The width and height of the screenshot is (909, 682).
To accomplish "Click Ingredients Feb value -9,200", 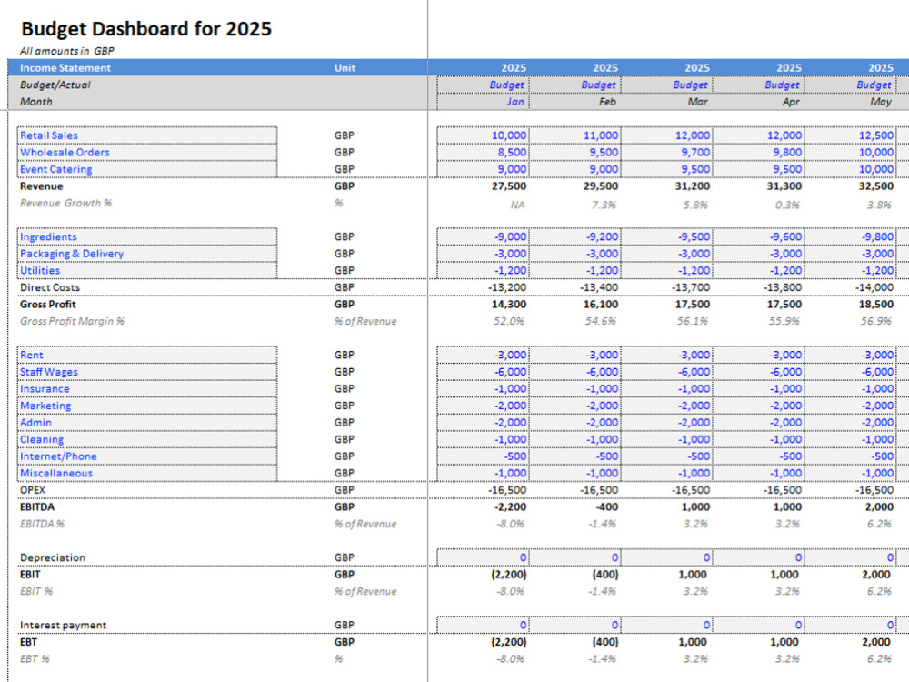I will [x=574, y=236].
